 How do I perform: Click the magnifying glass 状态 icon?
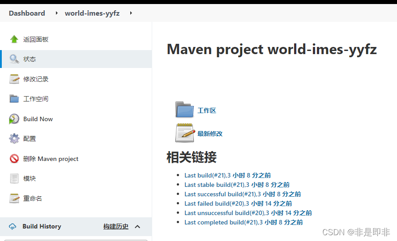[14, 59]
